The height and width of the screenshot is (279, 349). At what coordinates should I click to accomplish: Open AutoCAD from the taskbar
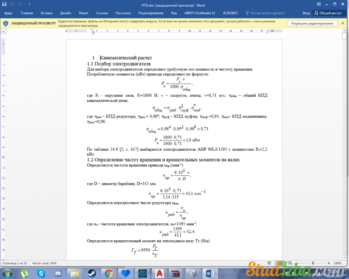[159, 273]
